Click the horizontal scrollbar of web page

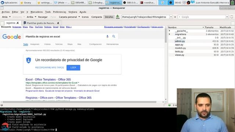(x=79, y=102)
